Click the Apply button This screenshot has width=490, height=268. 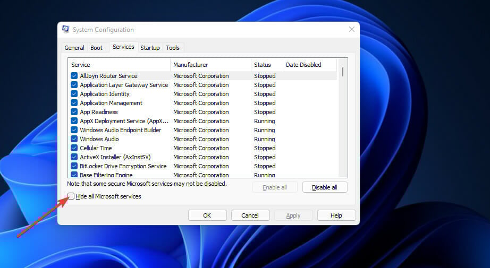tap(293, 215)
